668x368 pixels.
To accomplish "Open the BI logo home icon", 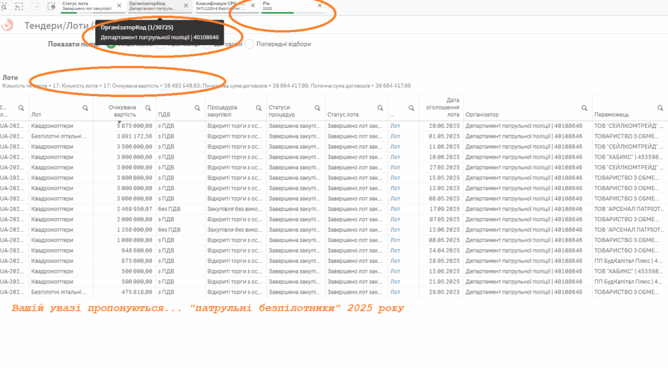I will click(x=8, y=25).
